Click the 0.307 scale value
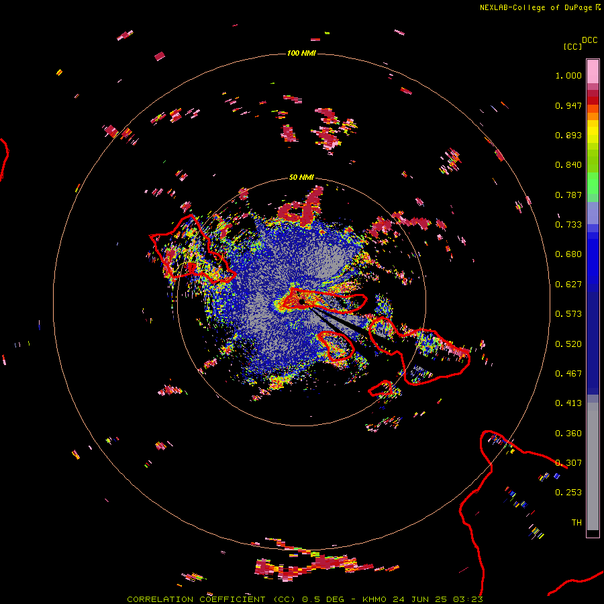The height and width of the screenshot is (604, 604). [568, 463]
